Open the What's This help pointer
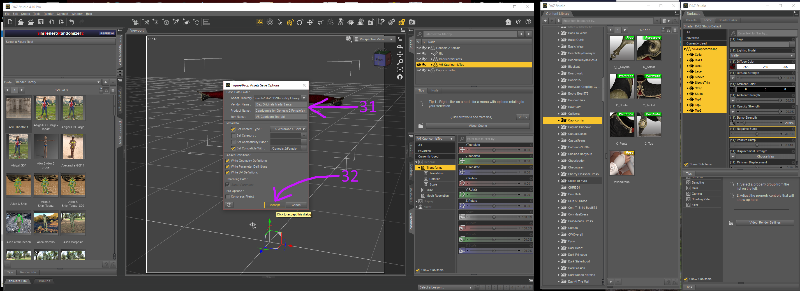This screenshot has width=800, height=291. coord(518,22)
